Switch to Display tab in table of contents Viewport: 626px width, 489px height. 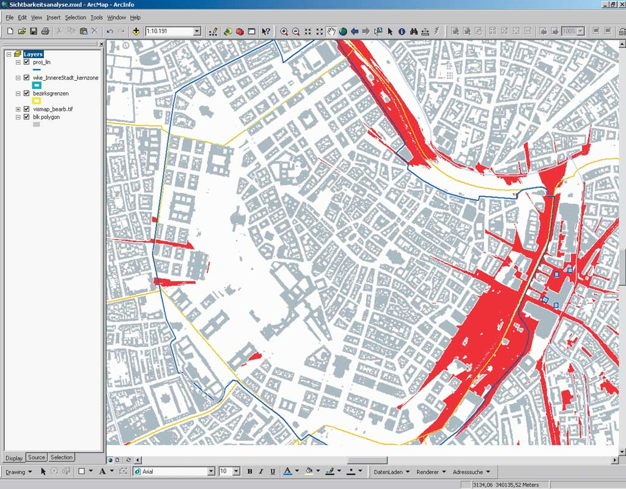(14, 458)
